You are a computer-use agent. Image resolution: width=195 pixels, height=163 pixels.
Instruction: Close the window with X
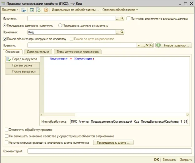tap(192, 3)
